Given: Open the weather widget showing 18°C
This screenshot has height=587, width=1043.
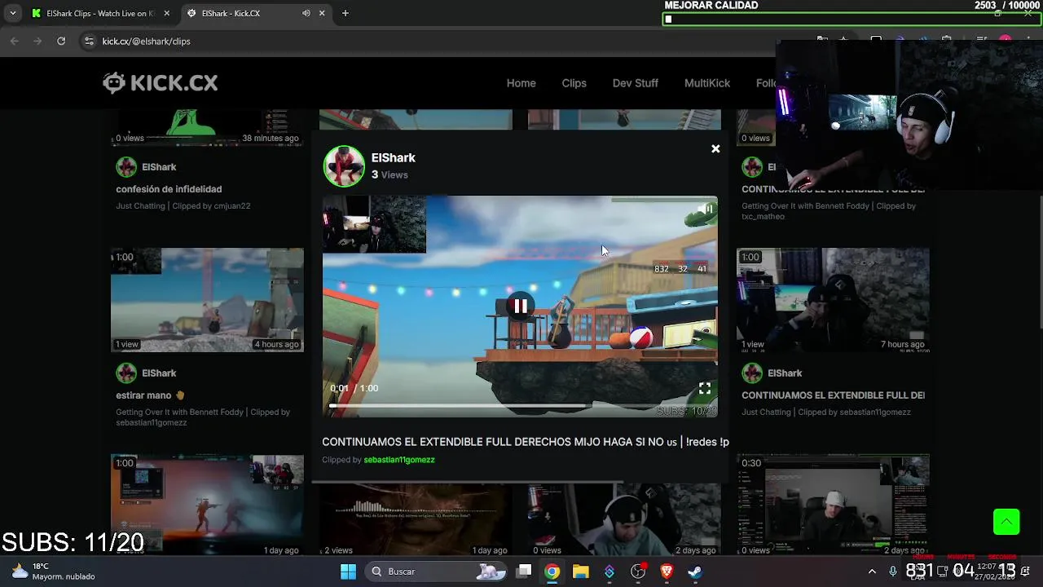Looking at the screenshot, I should click(55, 572).
